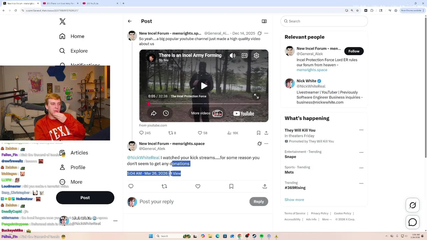Open Nick White profile in Relevant people
Screen dimensions: 427x240
(307, 81)
